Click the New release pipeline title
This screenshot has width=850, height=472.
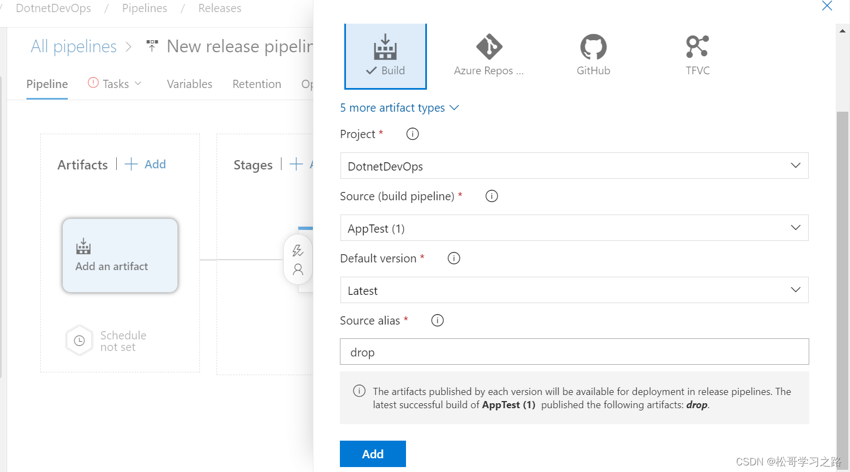tap(240, 46)
